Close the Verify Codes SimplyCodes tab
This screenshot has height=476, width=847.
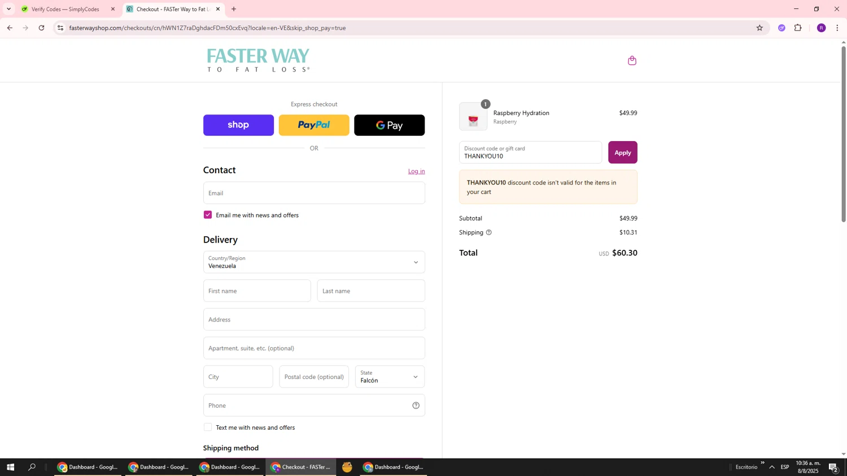[x=113, y=9]
